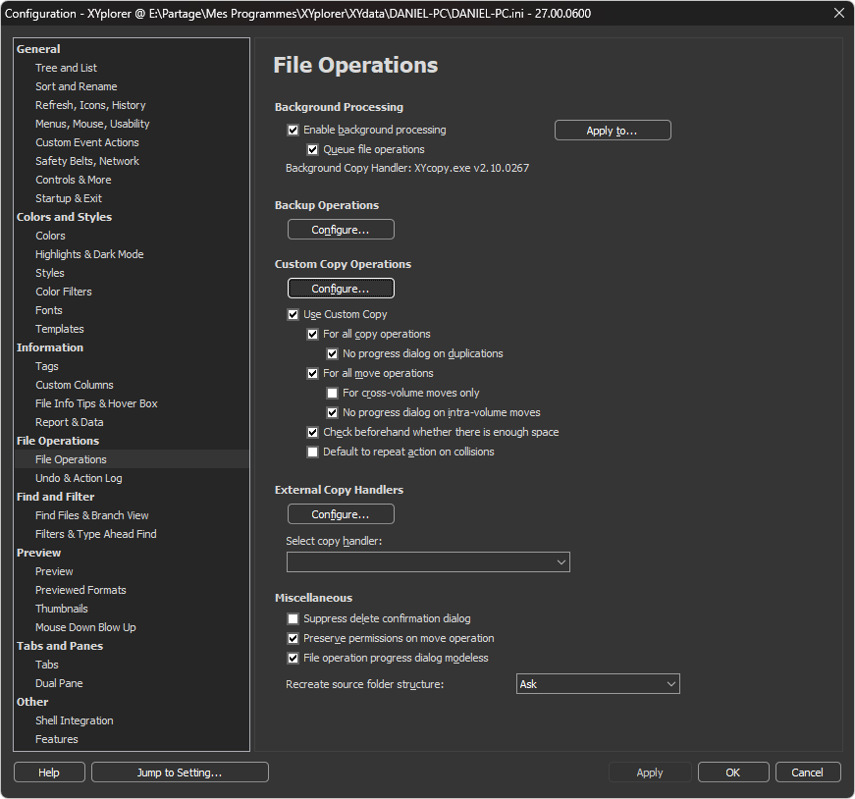Toggle Preserve permissions on move operation
The image size is (855, 799).
[x=293, y=639]
